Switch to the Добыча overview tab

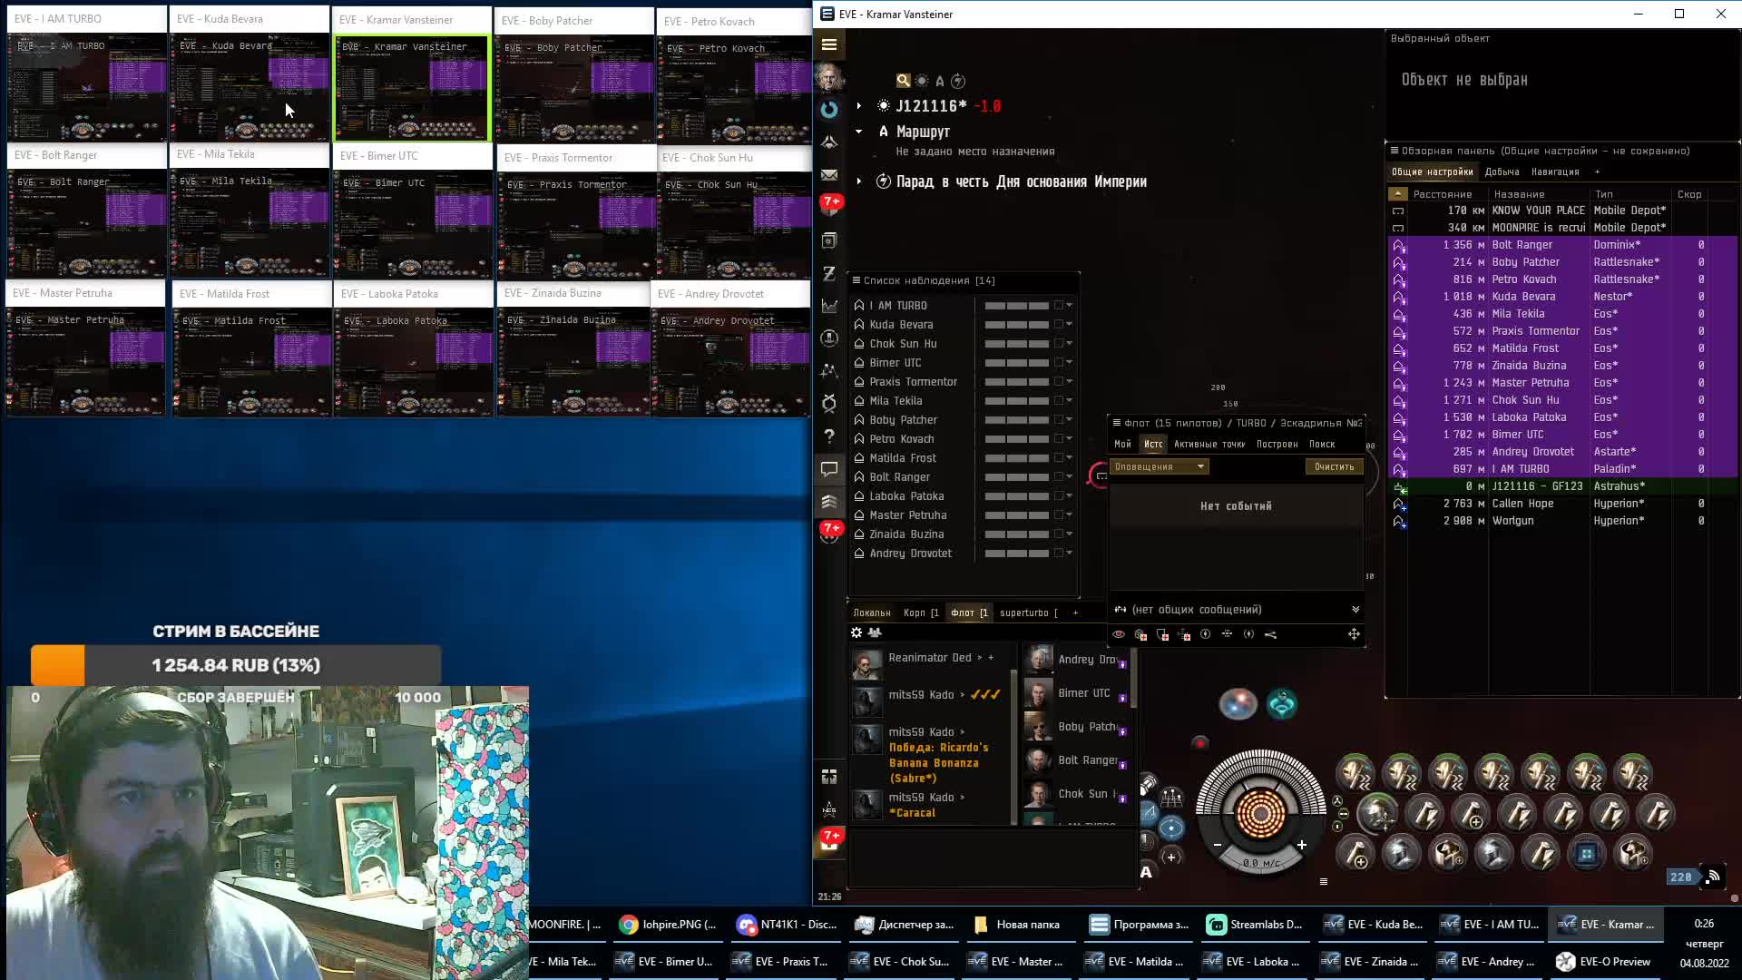click(x=1502, y=171)
